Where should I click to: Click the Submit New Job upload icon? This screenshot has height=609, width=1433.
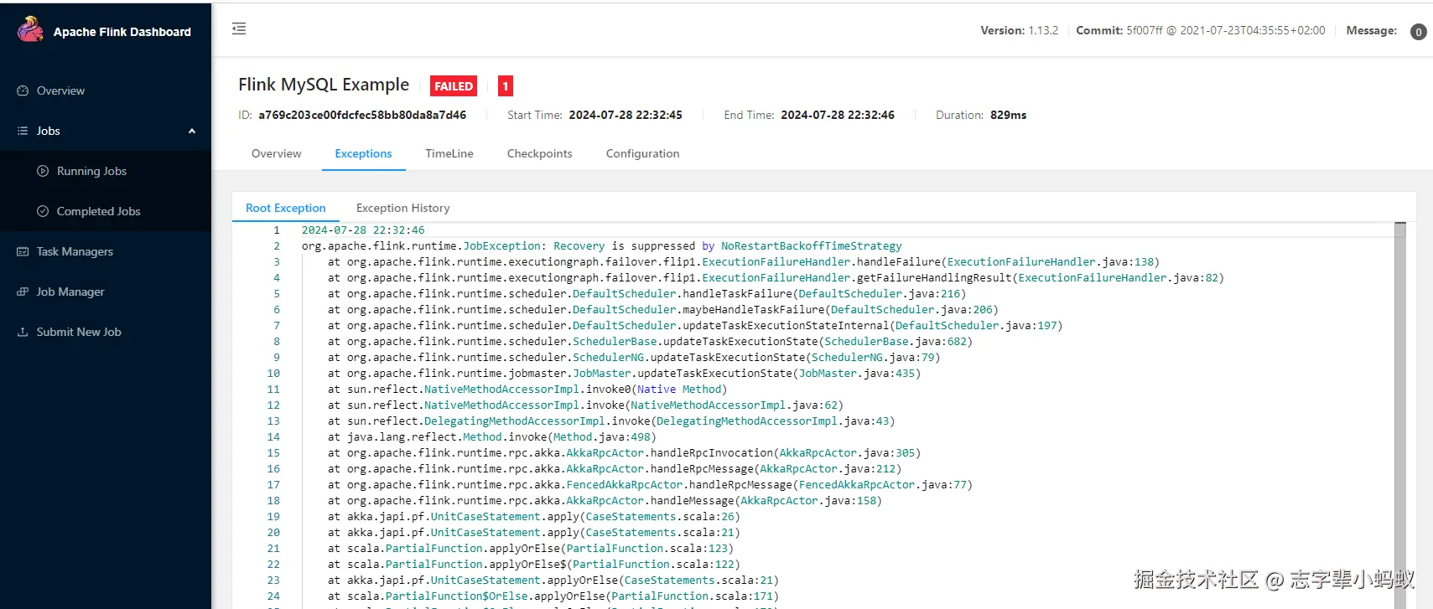23,332
